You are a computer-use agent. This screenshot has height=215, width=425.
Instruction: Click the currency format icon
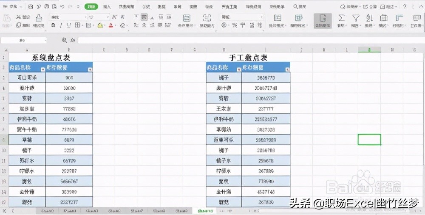click(x=224, y=25)
